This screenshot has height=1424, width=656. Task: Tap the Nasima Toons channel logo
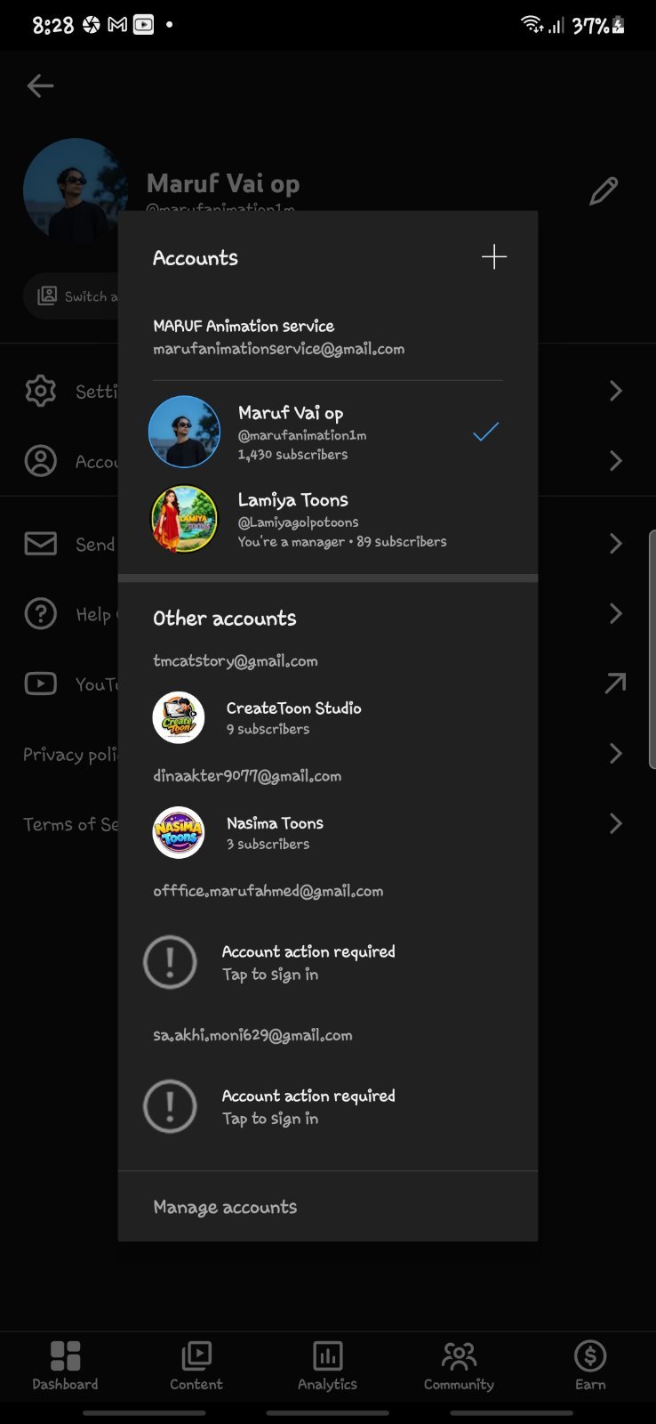click(x=179, y=832)
